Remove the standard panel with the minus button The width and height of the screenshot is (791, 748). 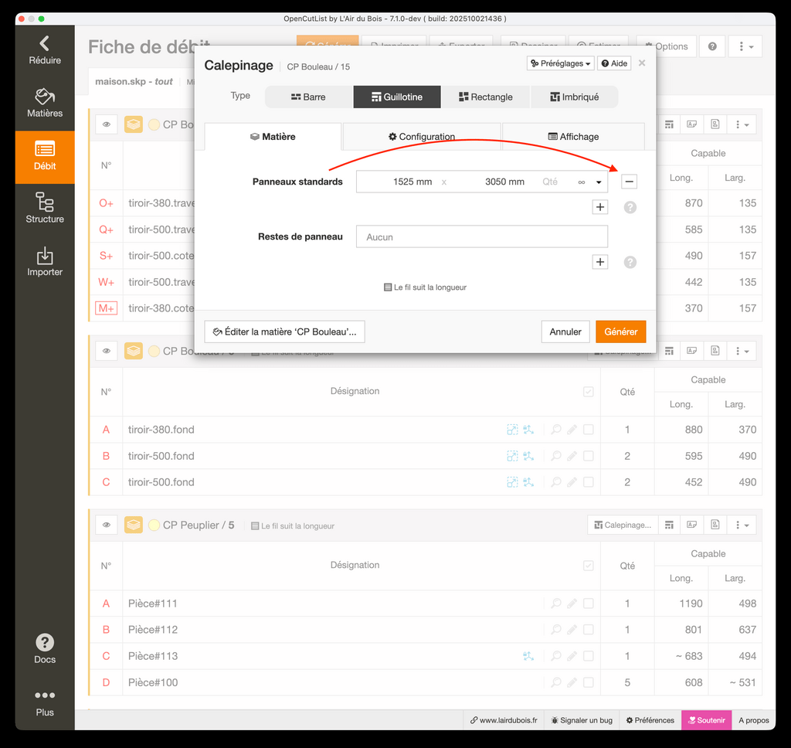click(630, 182)
